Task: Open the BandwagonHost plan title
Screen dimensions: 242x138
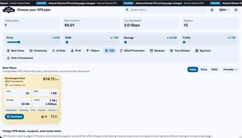Action: pos(15,78)
